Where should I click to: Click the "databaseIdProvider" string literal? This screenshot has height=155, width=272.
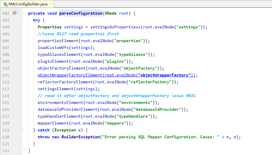[x=157, y=110]
